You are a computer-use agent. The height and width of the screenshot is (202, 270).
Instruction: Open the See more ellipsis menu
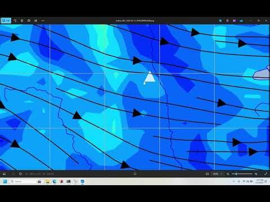pyautogui.click(x=43, y=21)
